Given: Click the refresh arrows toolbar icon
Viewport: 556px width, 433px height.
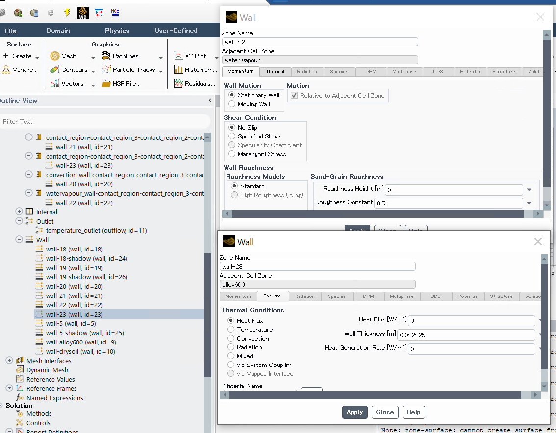Looking at the screenshot, I should 51,13.
